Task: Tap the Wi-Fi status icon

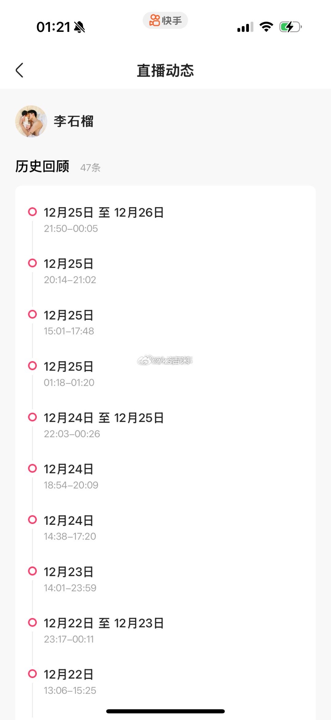Action: [x=266, y=27]
